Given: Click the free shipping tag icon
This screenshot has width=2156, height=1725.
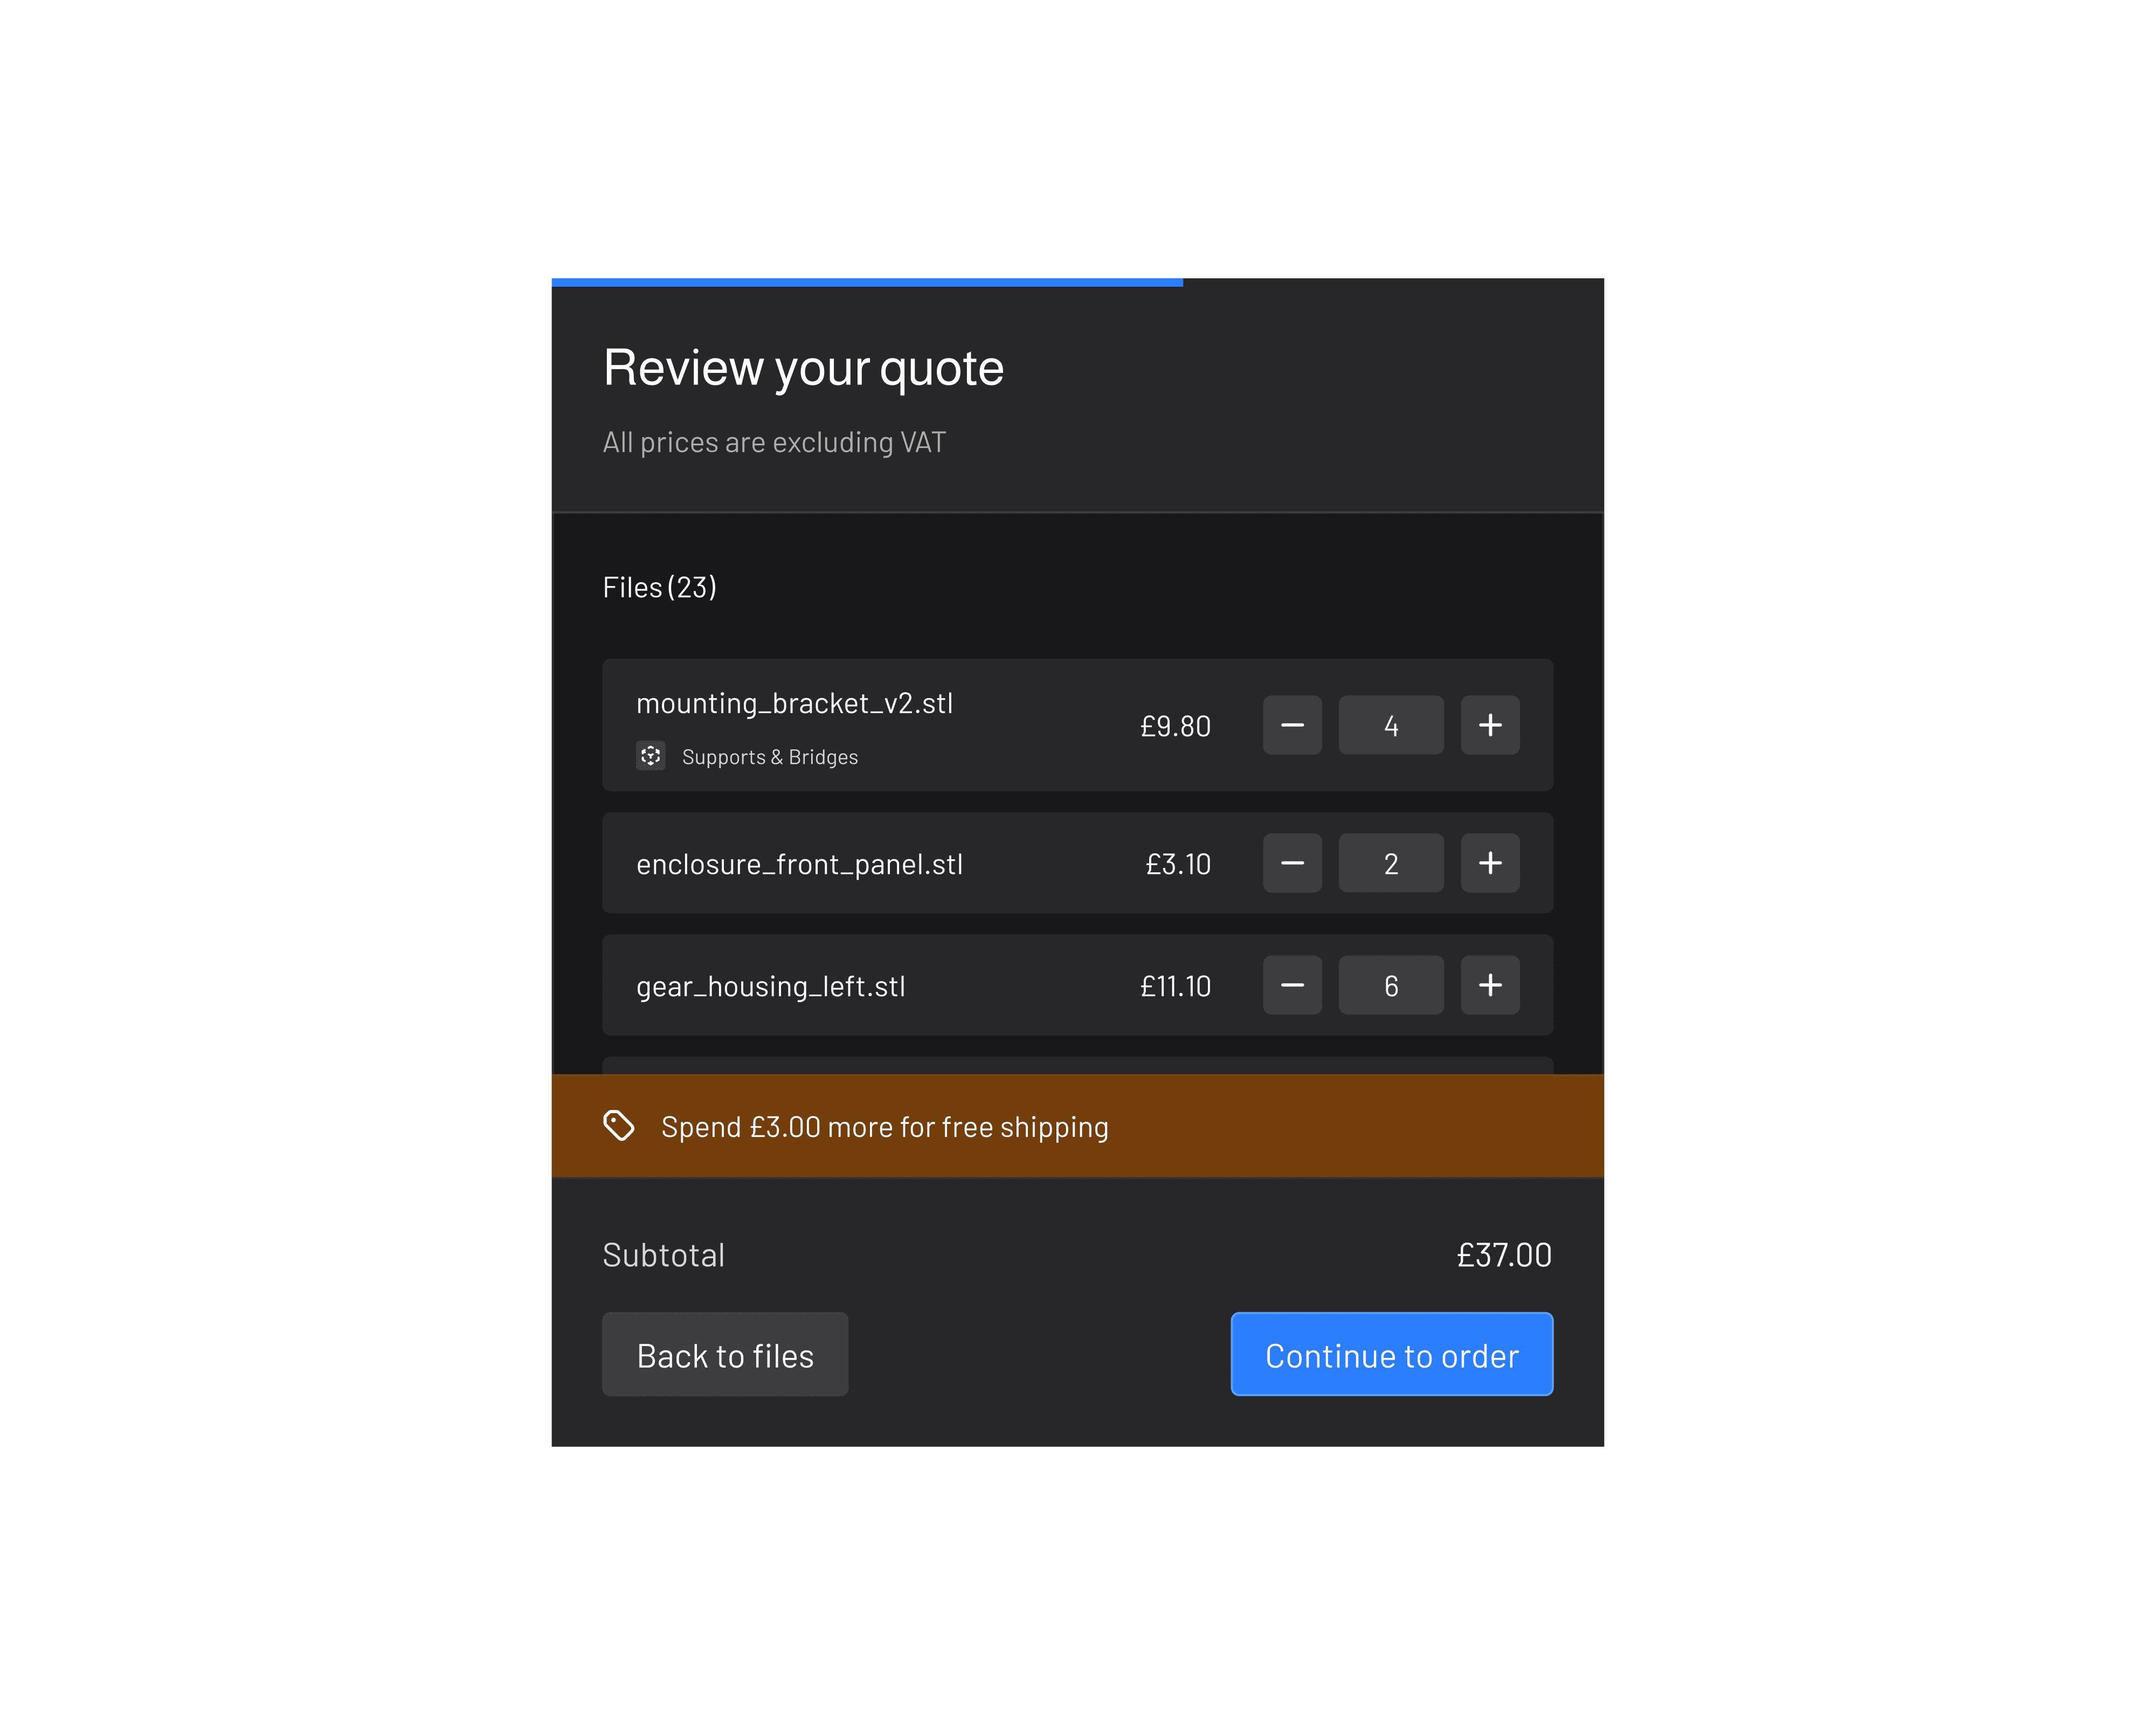Looking at the screenshot, I should click(x=619, y=1126).
